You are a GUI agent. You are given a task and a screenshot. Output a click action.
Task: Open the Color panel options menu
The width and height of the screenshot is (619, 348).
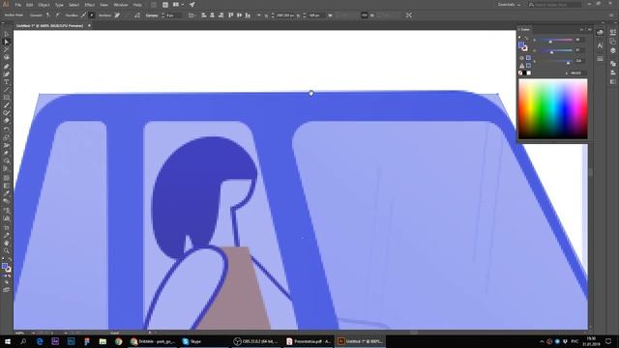590,30
